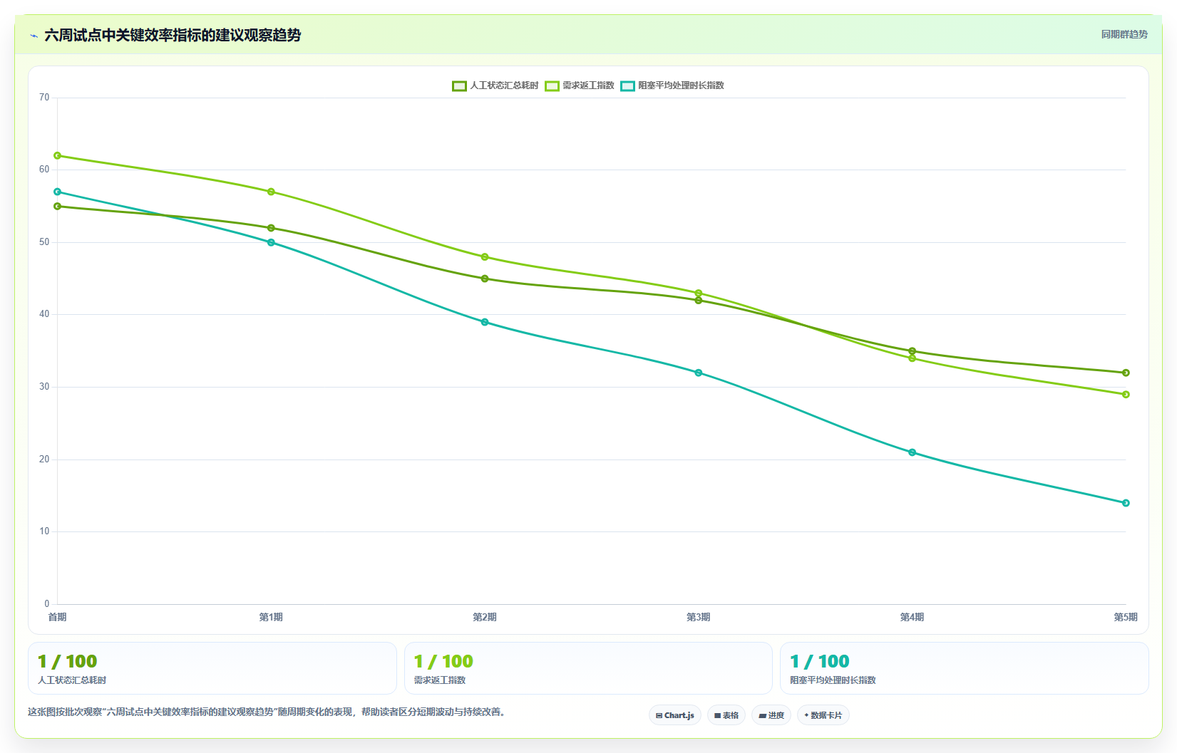Viewport: 1177px width, 753px height.
Task: Select the 需求返工指数 point at 第5期 (29)
Action: 1126,395
